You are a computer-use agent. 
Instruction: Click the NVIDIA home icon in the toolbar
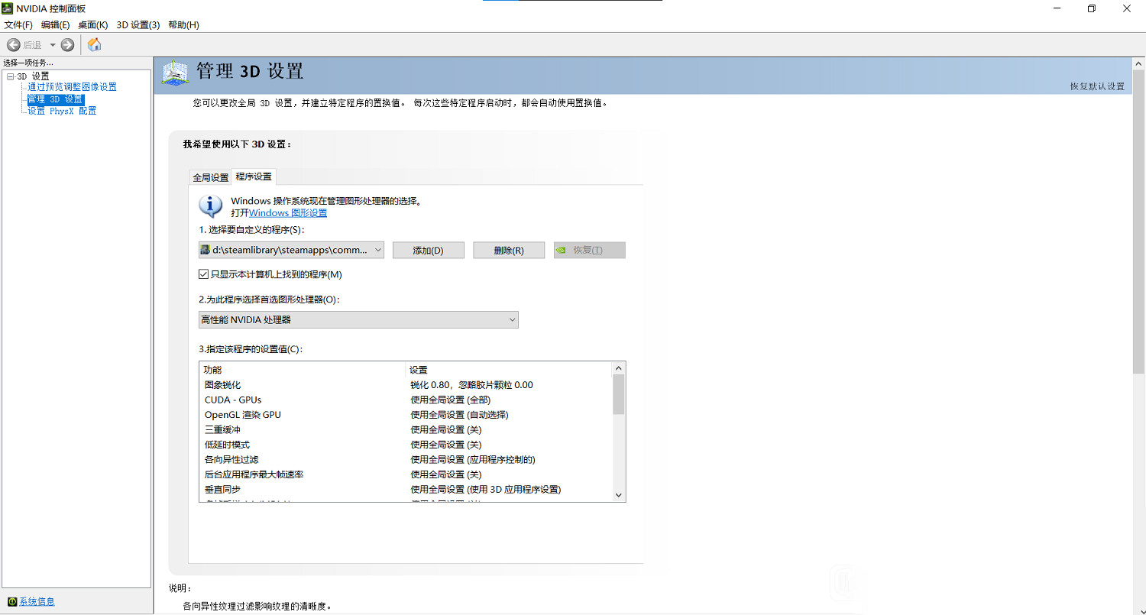pos(94,44)
